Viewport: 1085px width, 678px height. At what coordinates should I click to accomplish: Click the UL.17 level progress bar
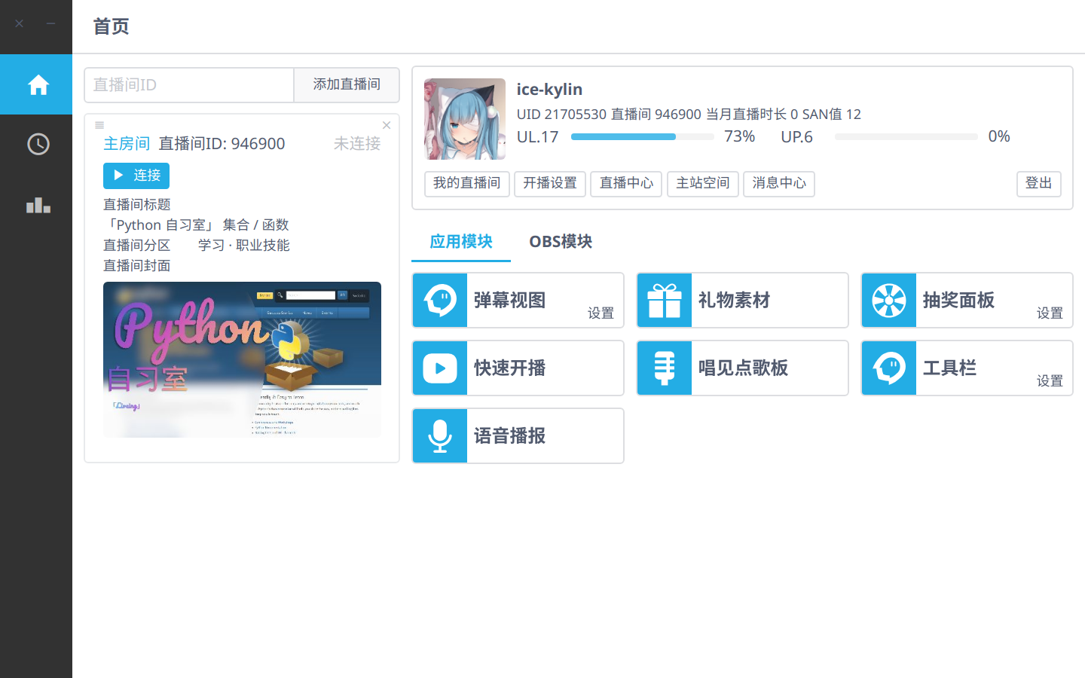pyautogui.click(x=642, y=137)
